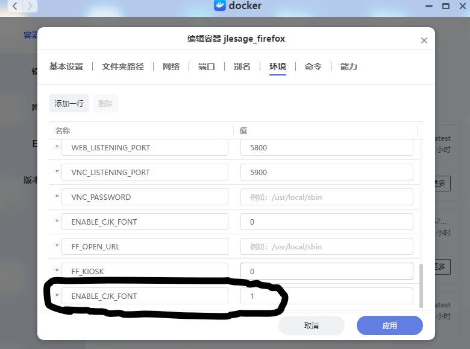Edit the VNC_LISTENING_PORT name field

pyautogui.click(x=145, y=172)
